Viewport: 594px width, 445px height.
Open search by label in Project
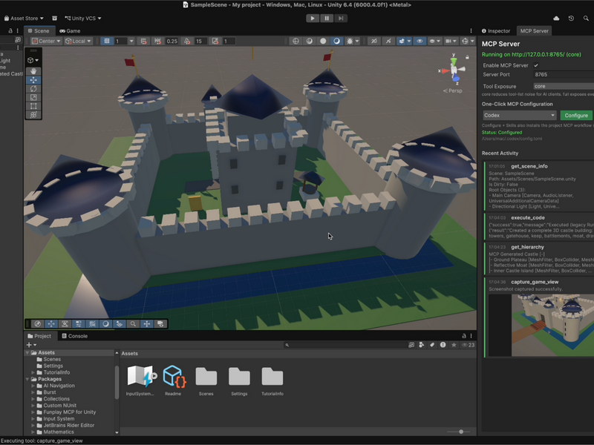[432, 345]
